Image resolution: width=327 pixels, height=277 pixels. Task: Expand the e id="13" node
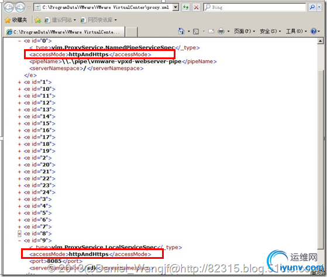pyautogui.click(x=19, y=110)
